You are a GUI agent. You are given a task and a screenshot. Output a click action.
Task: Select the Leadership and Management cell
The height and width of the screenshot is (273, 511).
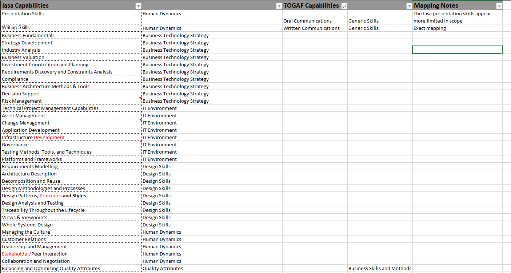click(71, 246)
